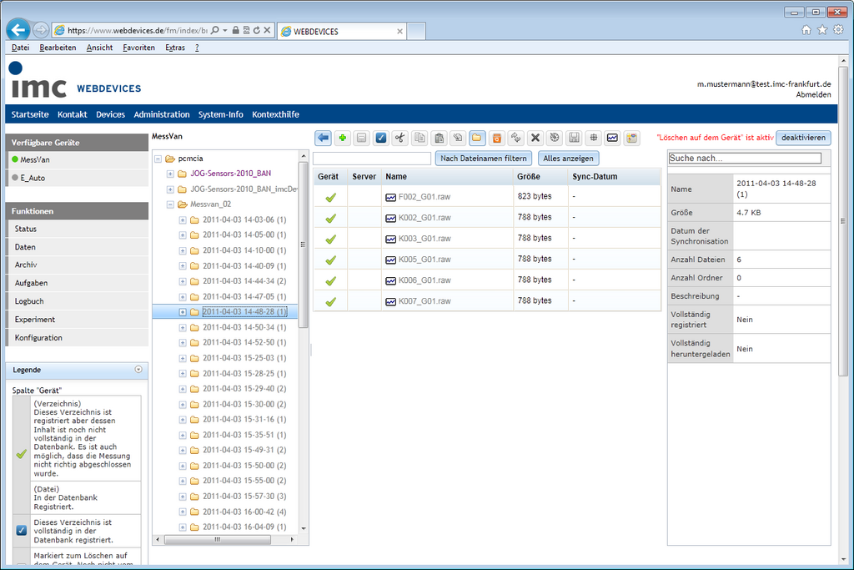
Task: Click the black X delete icon
Action: (x=535, y=138)
